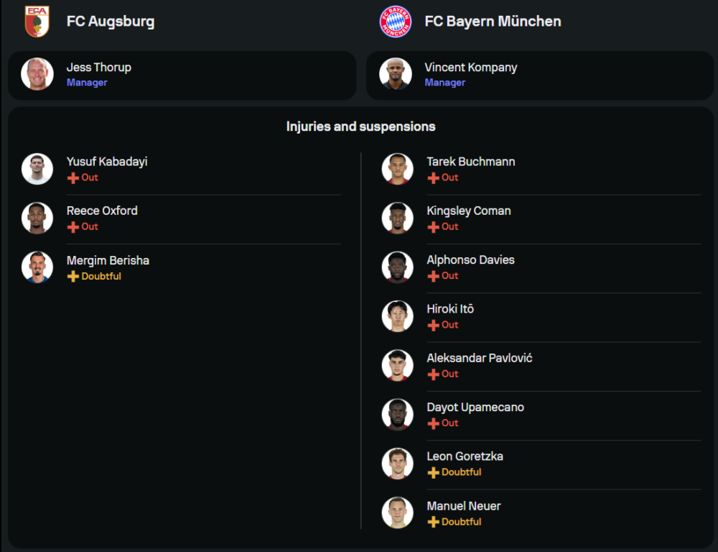This screenshot has width=718, height=552.
Task: Click Reece Oxford's player avatar
Action: click(37, 218)
